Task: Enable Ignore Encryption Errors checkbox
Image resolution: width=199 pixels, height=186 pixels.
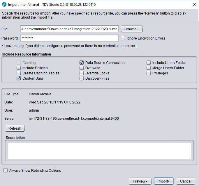Action: 123,38
